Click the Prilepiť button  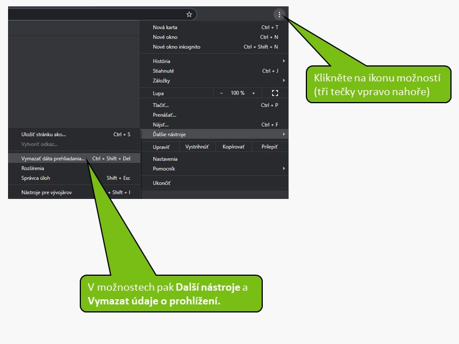pos(269,147)
